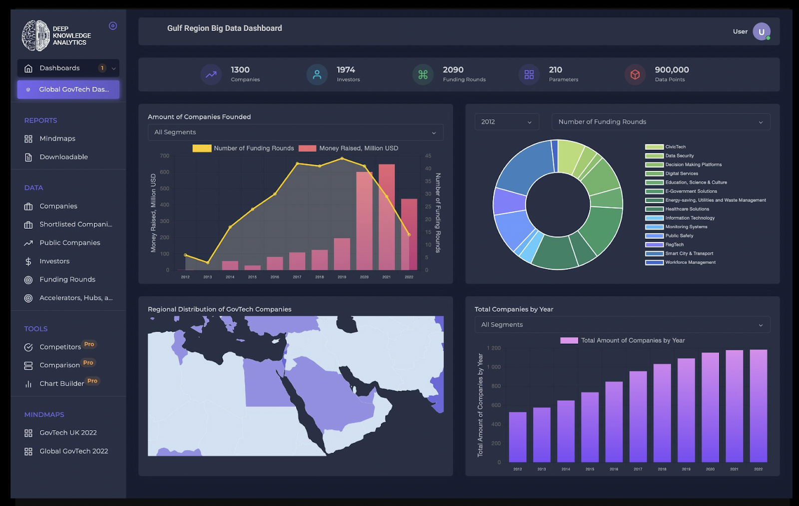Screen dimensions: 799x506
Task: Click the Funding Rounds command-symbol icon
Action: pyautogui.click(x=423, y=74)
